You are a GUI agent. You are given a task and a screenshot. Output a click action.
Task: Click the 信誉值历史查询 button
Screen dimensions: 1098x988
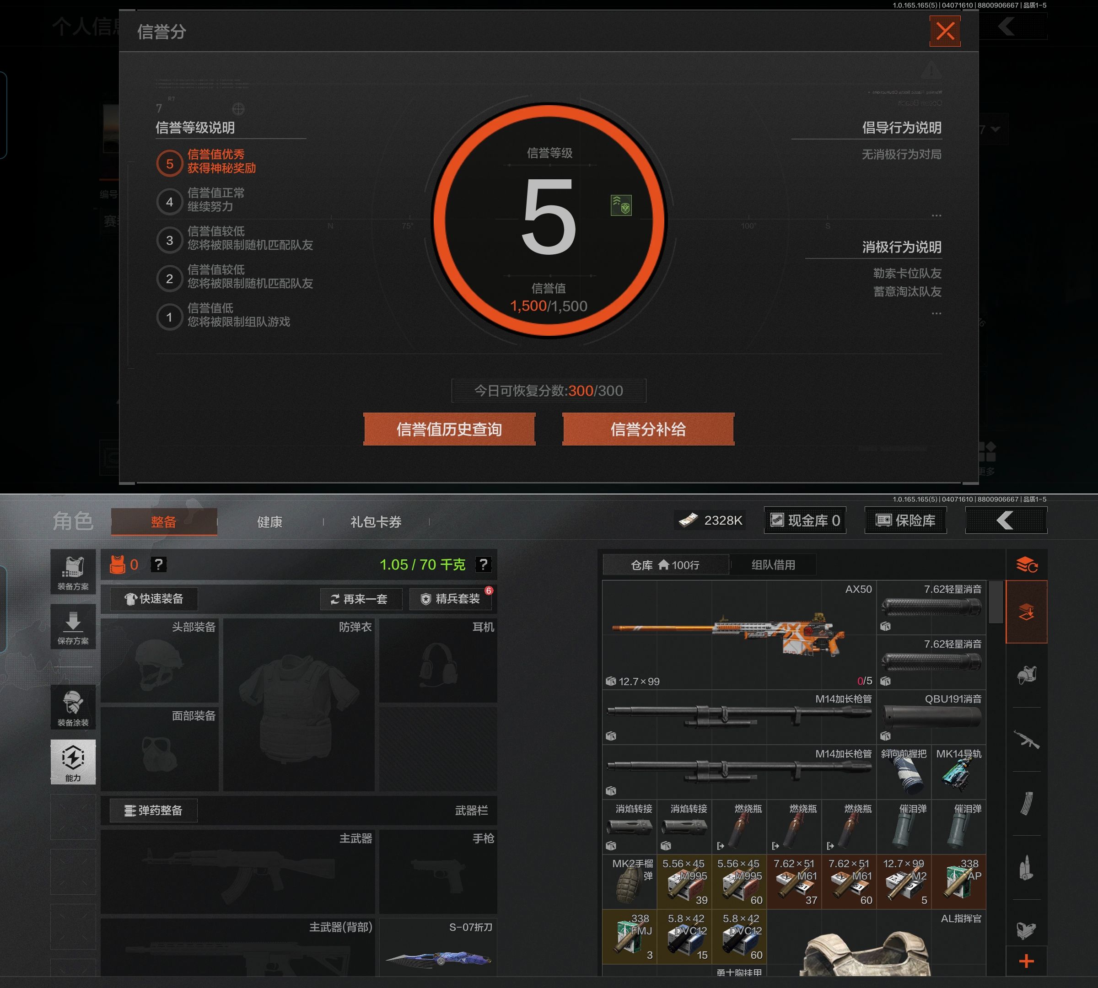tap(449, 430)
